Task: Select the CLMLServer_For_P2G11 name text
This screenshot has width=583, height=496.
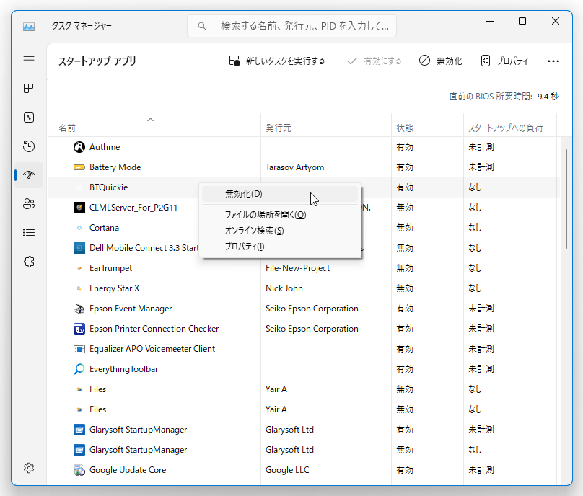Action: pyautogui.click(x=133, y=208)
